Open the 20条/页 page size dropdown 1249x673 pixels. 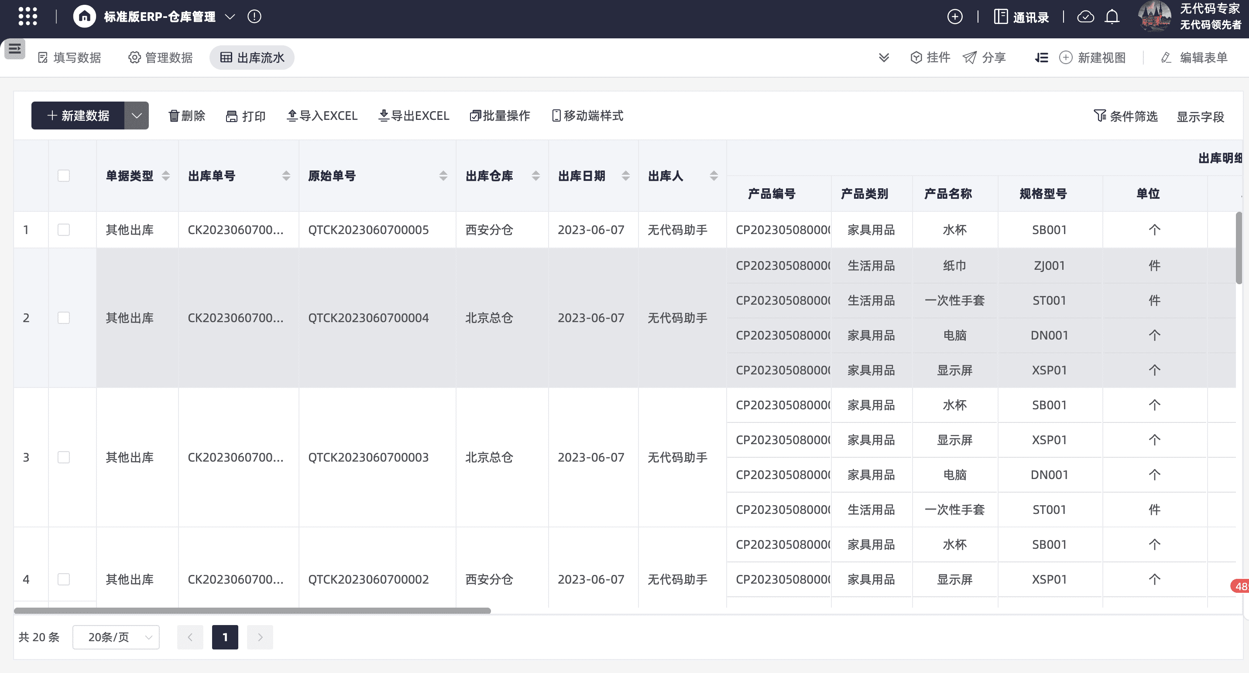tap(116, 637)
